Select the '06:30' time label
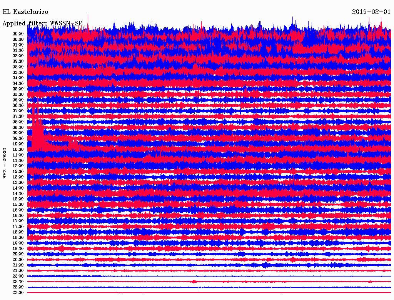394x300 pixels. click(x=18, y=105)
